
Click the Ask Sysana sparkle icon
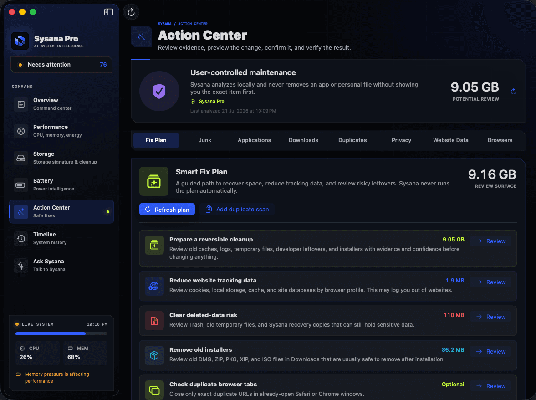(x=21, y=266)
